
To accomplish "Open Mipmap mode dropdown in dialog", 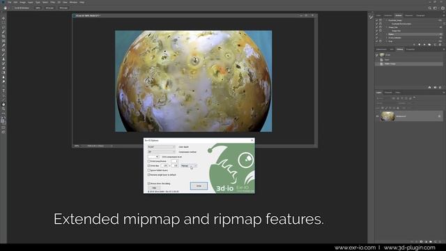I will pyautogui.click(x=189, y=166).
